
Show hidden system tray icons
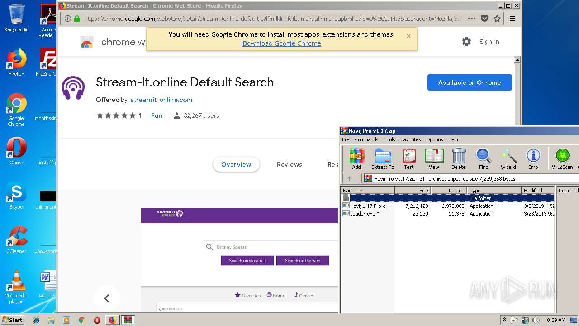point(504,320)
